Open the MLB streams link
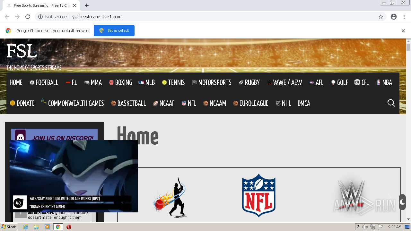Viewport: 411px width, 231px height. coord(147,82)
